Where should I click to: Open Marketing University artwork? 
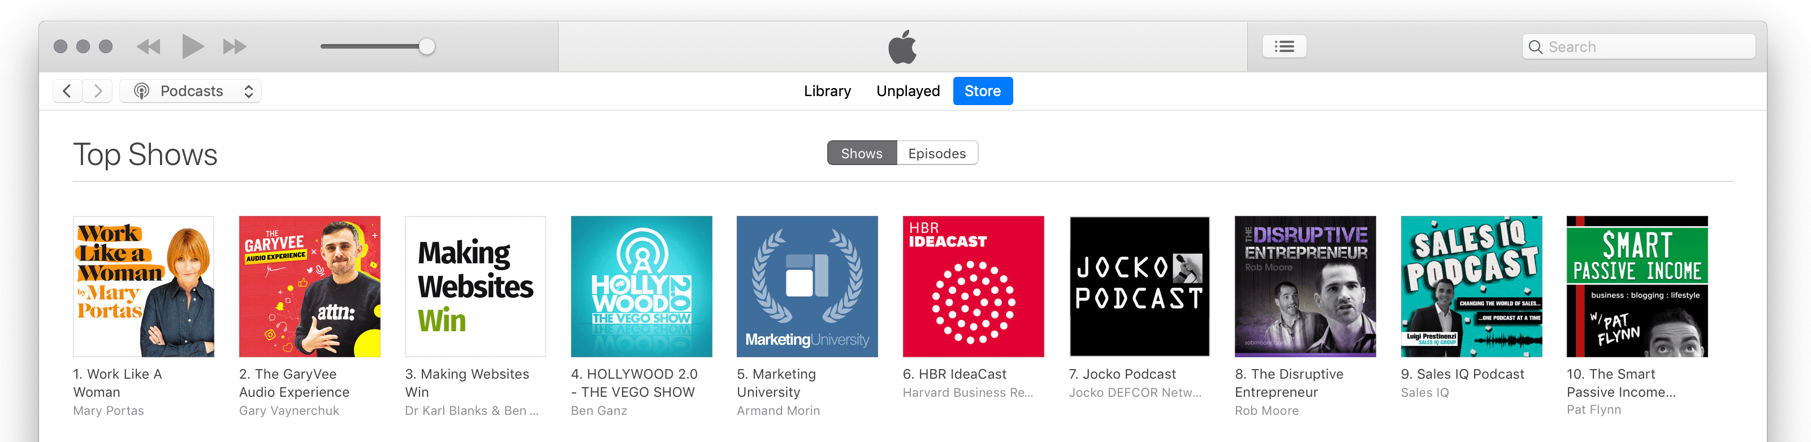[807, 286]
